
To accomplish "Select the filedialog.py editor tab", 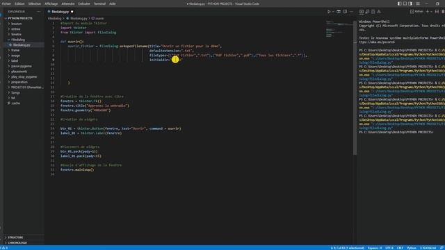I will [x=60, y=12].
